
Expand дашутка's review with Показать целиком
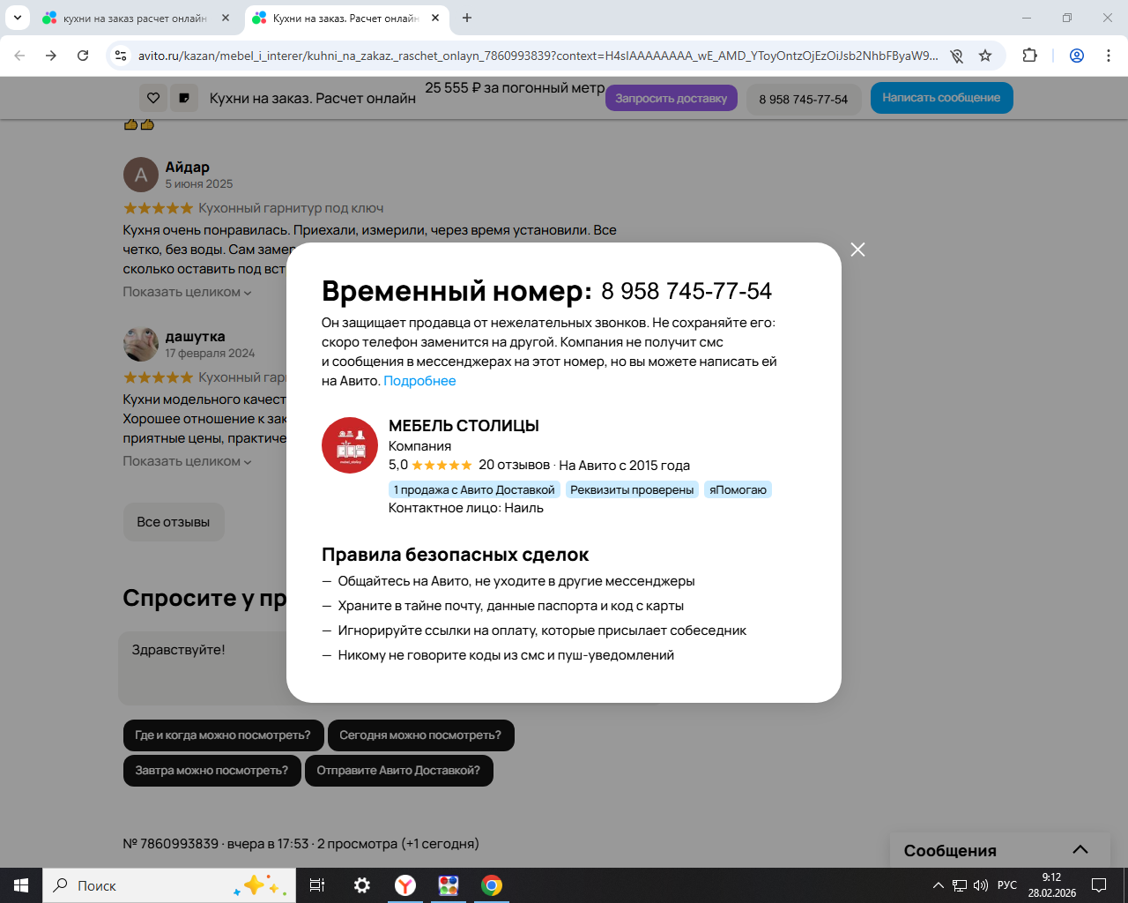(187, 461)
